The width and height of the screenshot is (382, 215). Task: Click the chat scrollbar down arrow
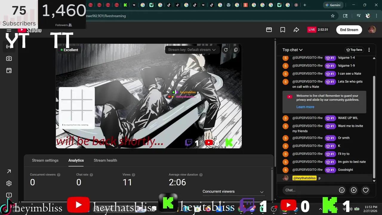pyautogui.click(x=374, y=181)
